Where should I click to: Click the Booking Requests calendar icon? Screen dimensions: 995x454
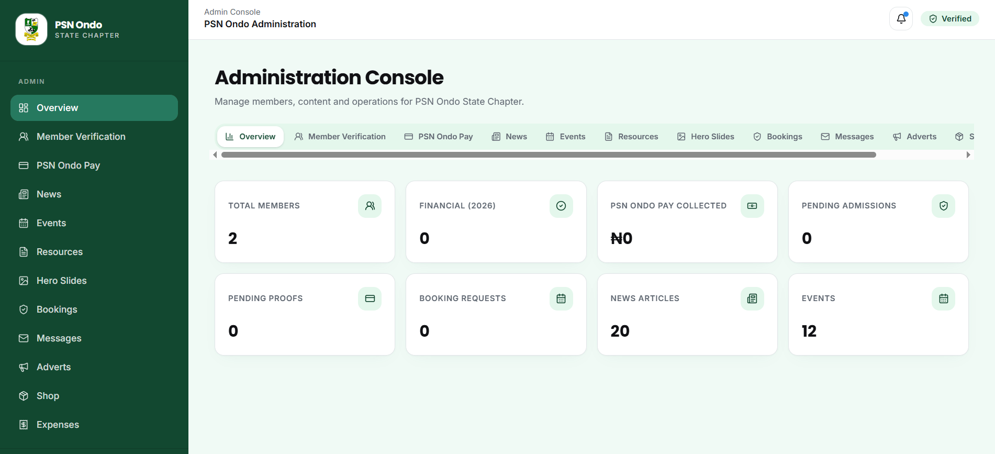click(x=561, y=298)
